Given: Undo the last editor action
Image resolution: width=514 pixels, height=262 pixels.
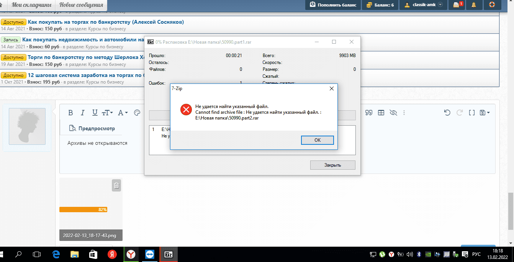Looking at the screenshot, I should (447, 113).
